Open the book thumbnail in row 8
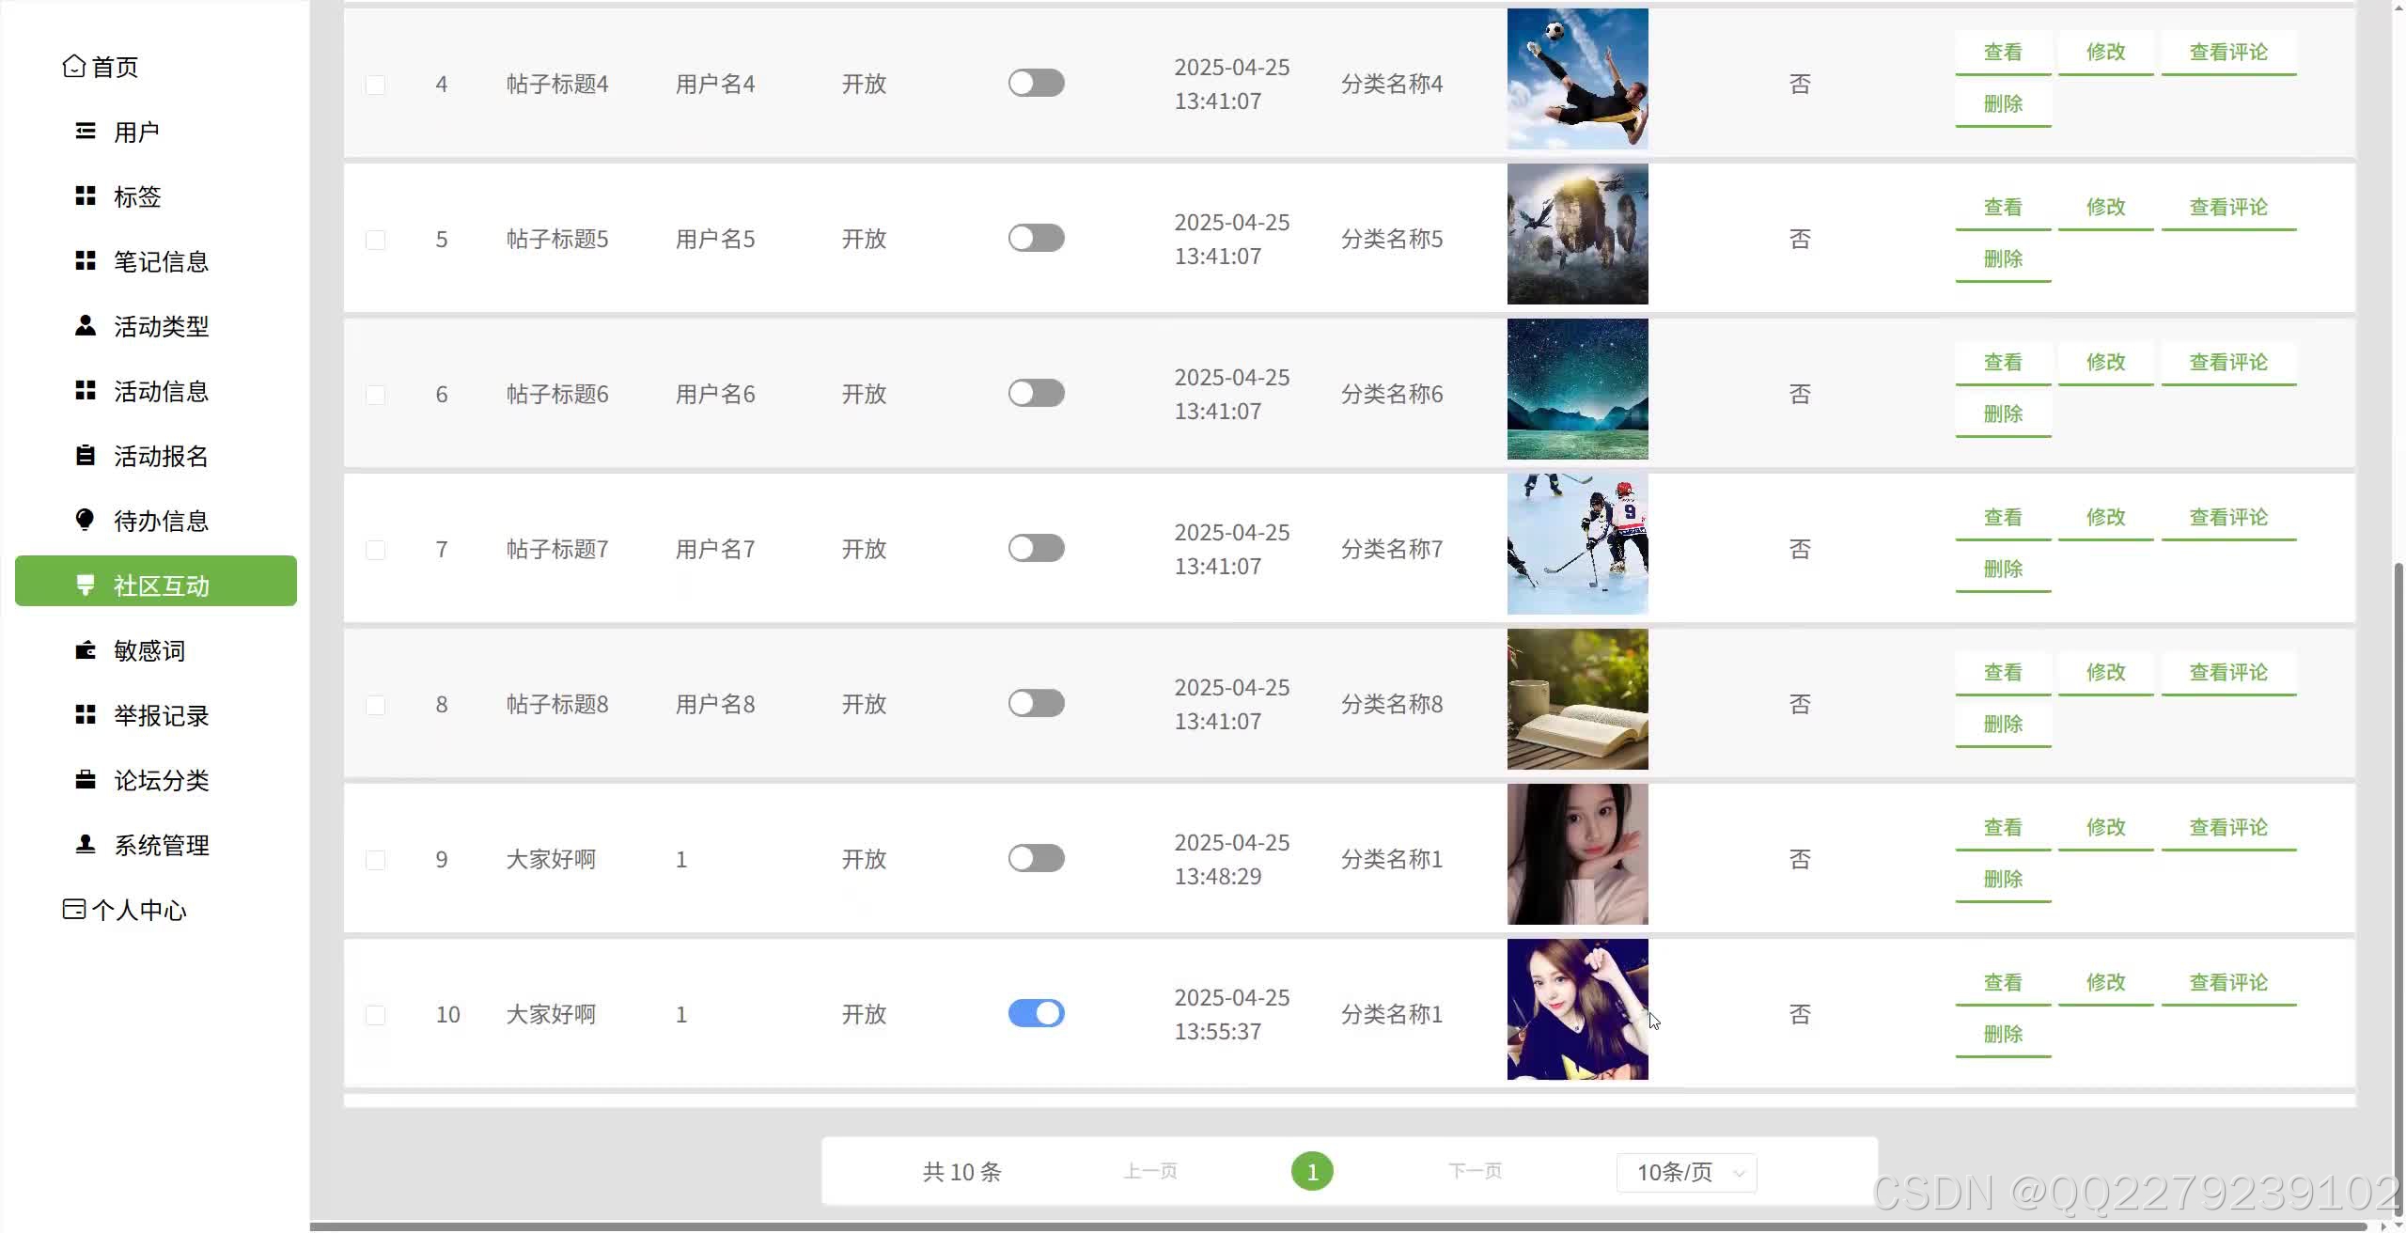 tap(1577, 699)
